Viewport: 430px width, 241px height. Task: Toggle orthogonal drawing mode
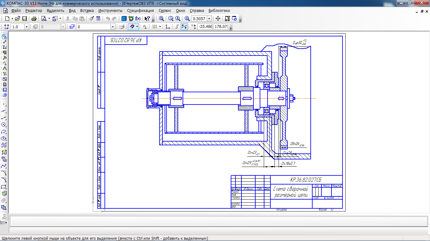point(177,27)
